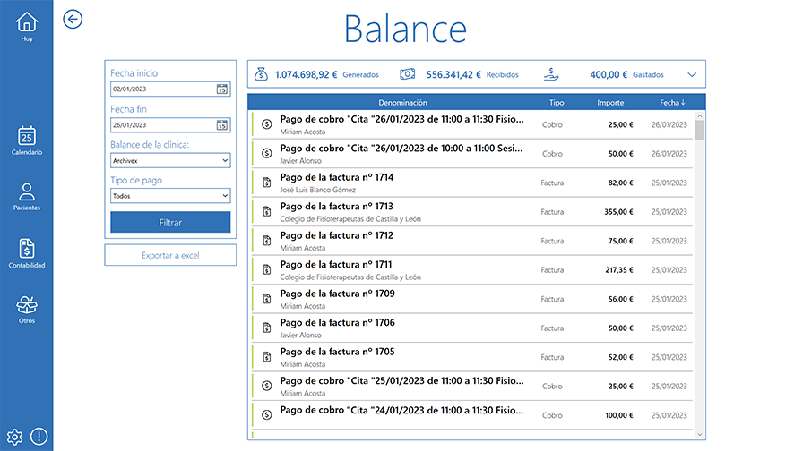Open calendar picker for Fecha inicio
The height and width of the screenshot is (451, 803).
coord(222,89)
